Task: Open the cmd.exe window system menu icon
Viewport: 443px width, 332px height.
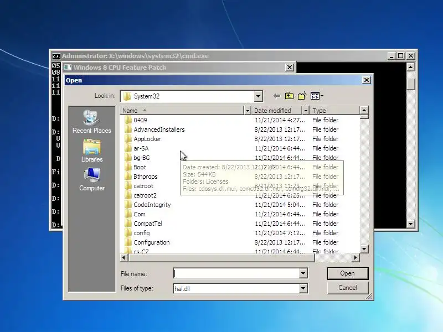Action: point(56,56)
